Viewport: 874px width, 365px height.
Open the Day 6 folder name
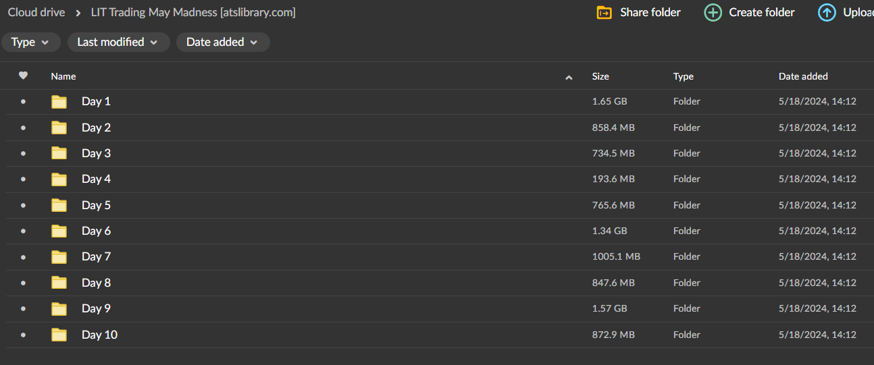coord(96,231)
